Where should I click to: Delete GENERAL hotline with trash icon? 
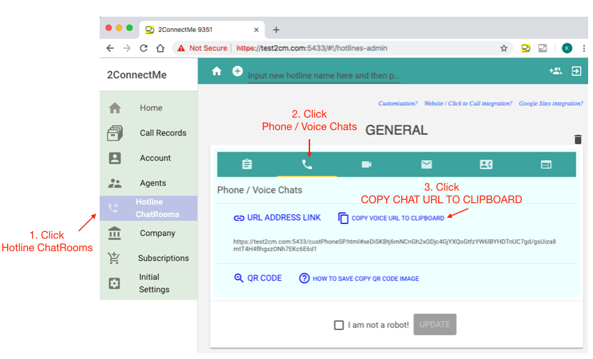tap(578, 139)
